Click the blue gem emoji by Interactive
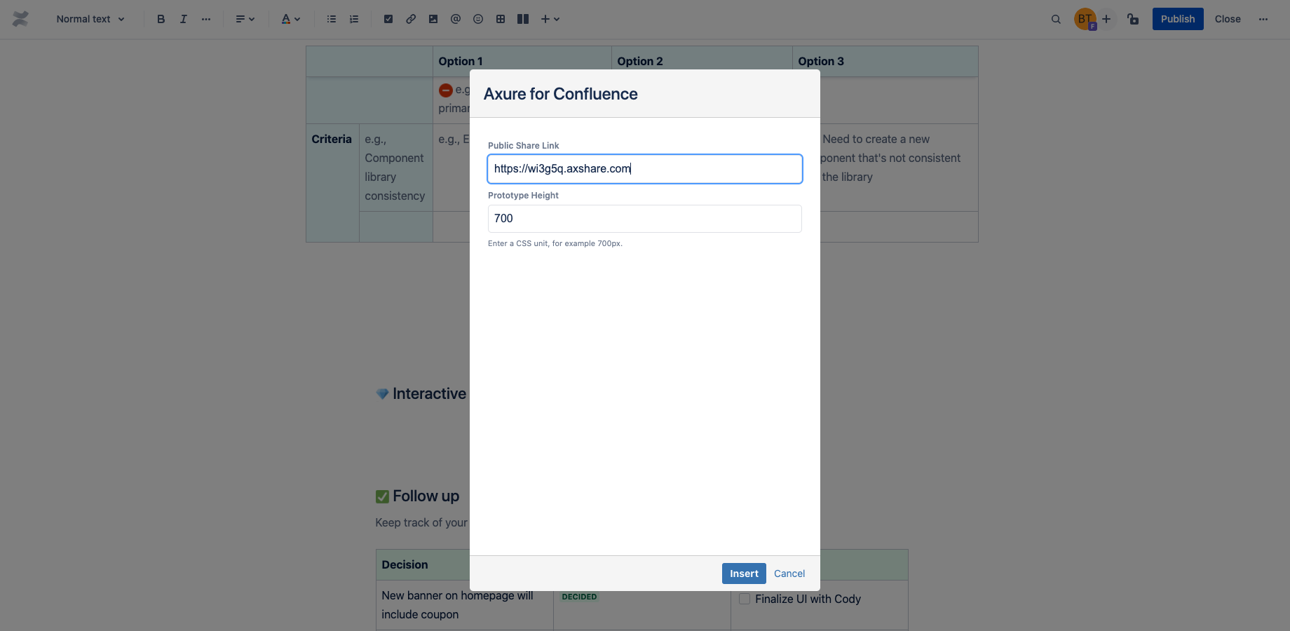This screenshot has height=631, width=1290. (x=382, y=394)
